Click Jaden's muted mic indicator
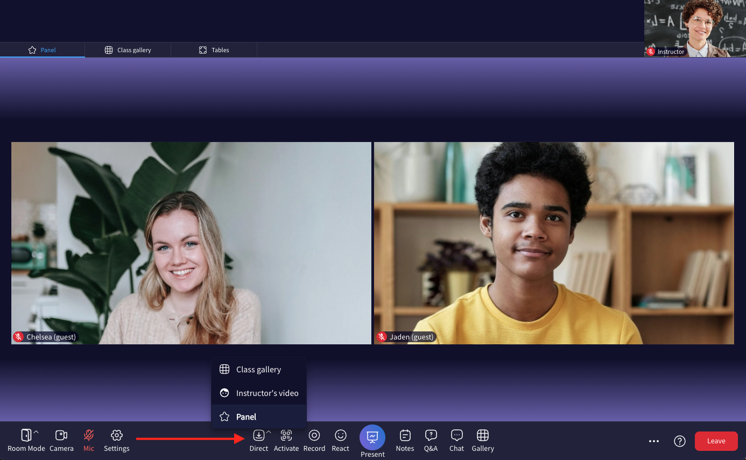 382,337
